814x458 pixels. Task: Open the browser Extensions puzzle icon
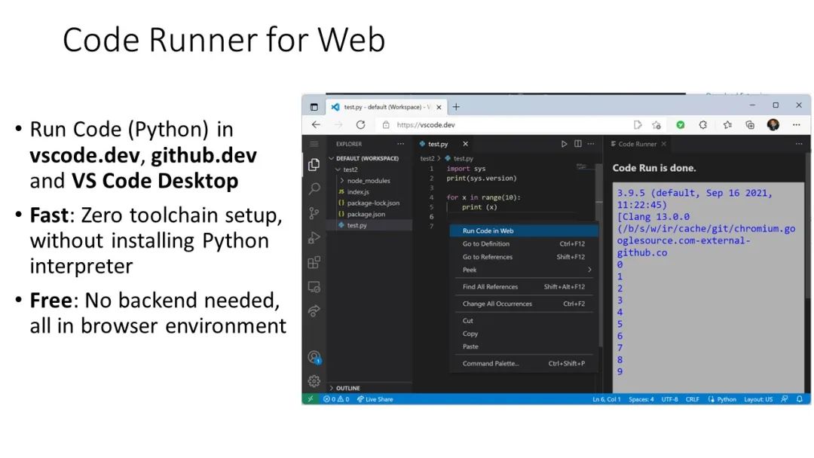(703, 124)
